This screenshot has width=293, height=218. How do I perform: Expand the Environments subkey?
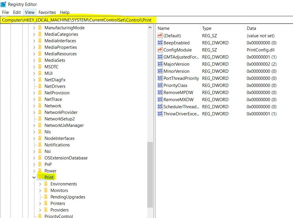40,184
